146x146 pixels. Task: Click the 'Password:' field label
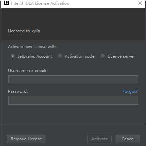[18, 91]
